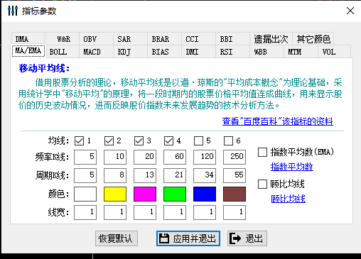Edit 频率K线 field with value 250

[x=235, y=157]
